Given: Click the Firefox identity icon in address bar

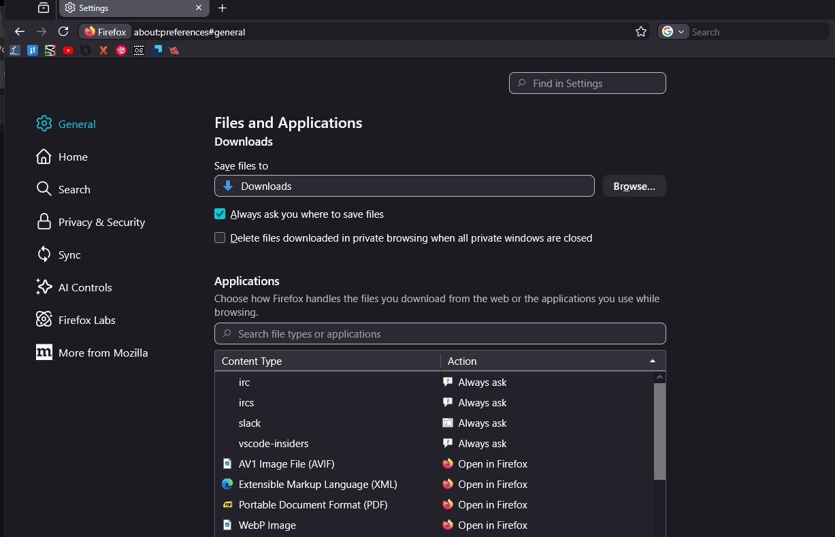Looking at the screenshot, I should pos(105,32).
